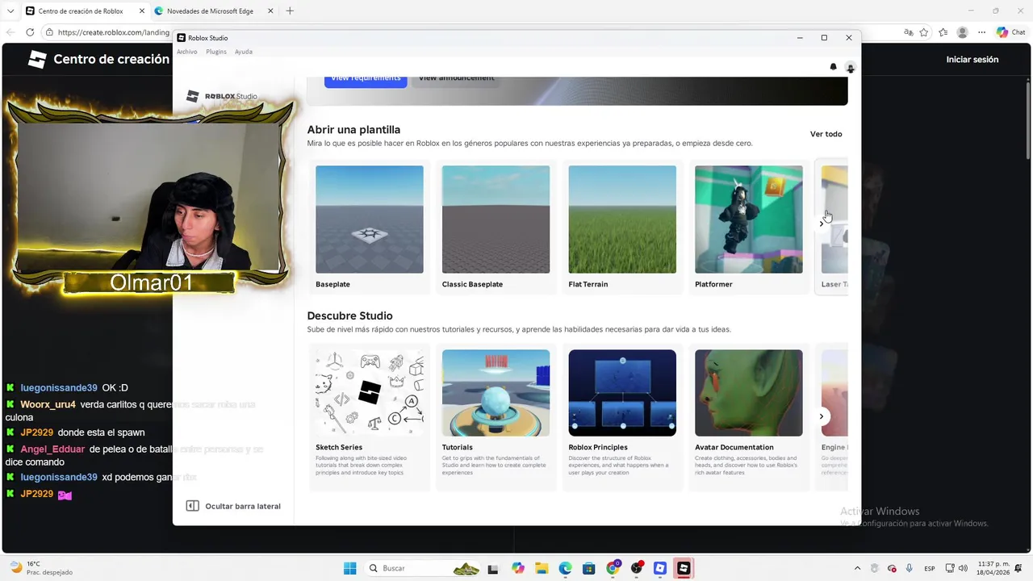Open Task View on taskbar
Screen dimensions: 1033x581
pos(494,568)
